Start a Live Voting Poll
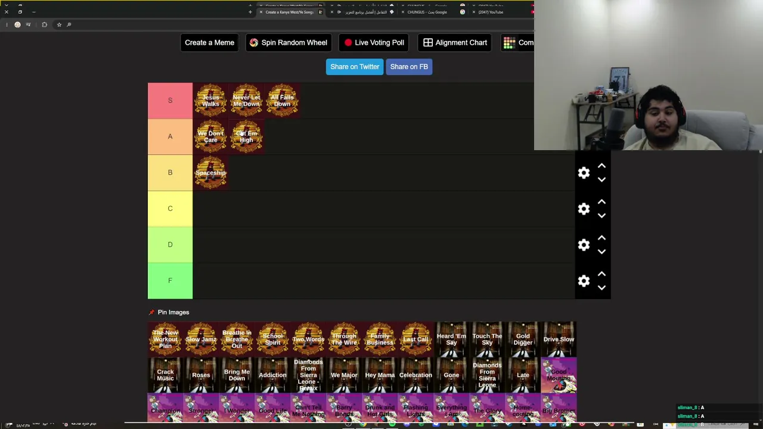 click(x=374, y=43)
